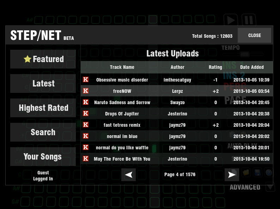280x209 pixels.
Task: Open the Search section
Action: click(x=43, y=132)
